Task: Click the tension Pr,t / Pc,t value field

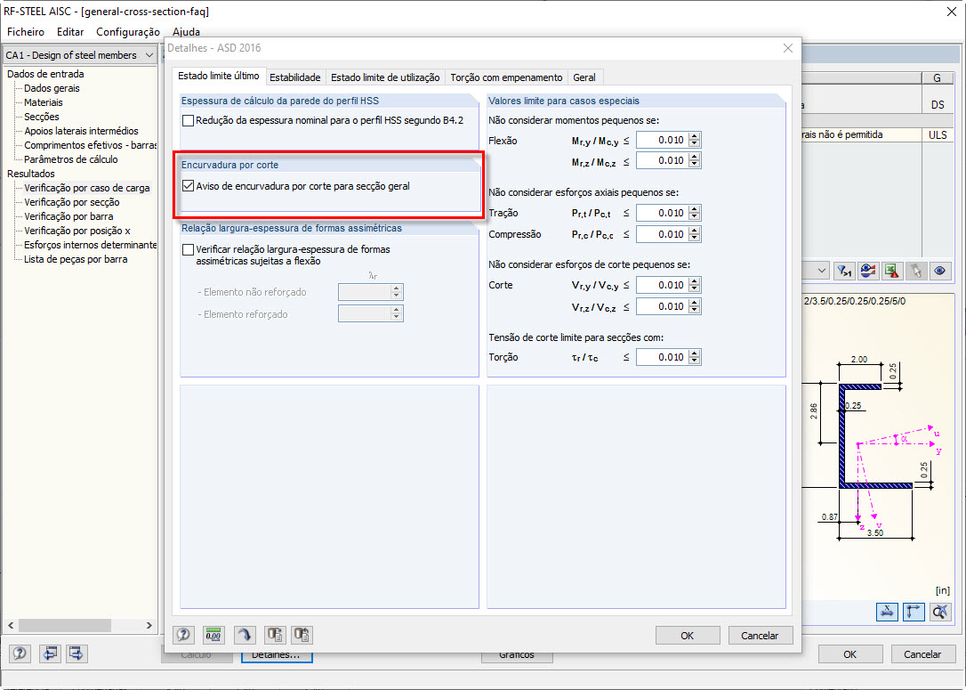Action: click(663, 213)
